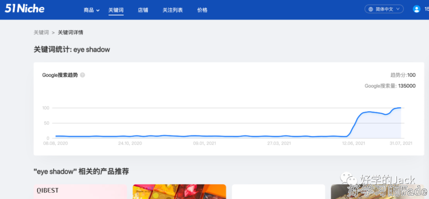Click the "eye shadow" 相关的产品推荐 heading

point(81,171)
